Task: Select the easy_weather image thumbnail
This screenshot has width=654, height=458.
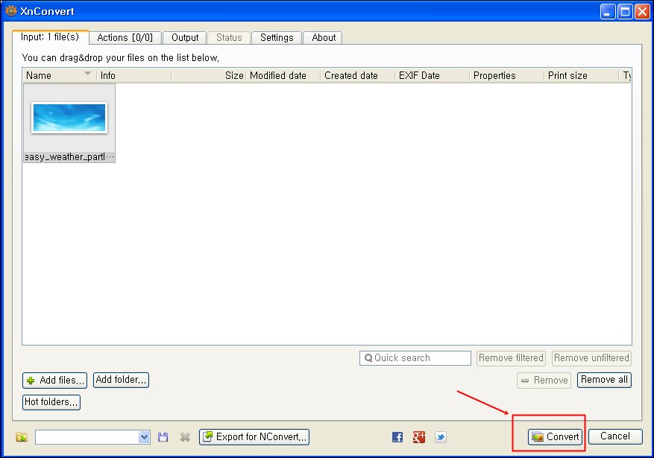Action: [69, 119]
